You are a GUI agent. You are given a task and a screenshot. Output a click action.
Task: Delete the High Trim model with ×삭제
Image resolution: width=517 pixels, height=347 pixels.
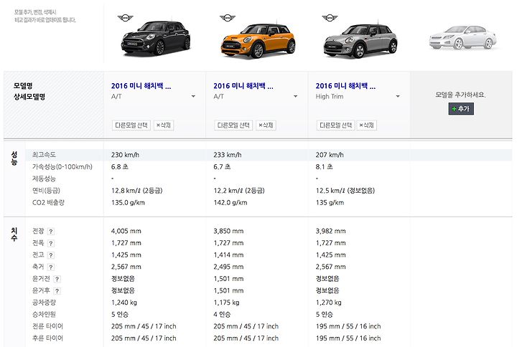366,125
